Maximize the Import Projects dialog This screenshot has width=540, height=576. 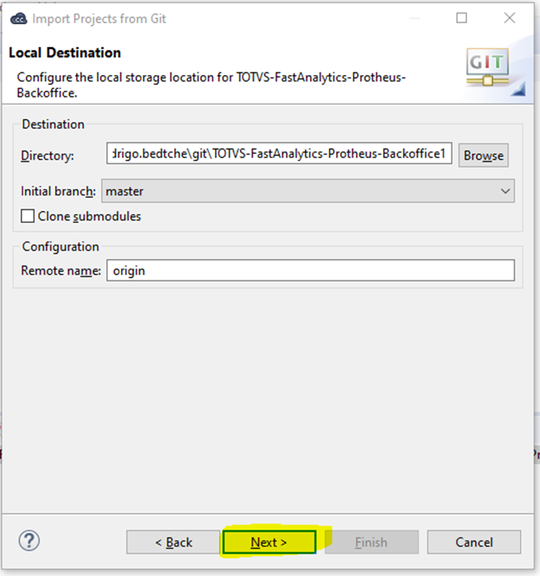tap(461, 18)
